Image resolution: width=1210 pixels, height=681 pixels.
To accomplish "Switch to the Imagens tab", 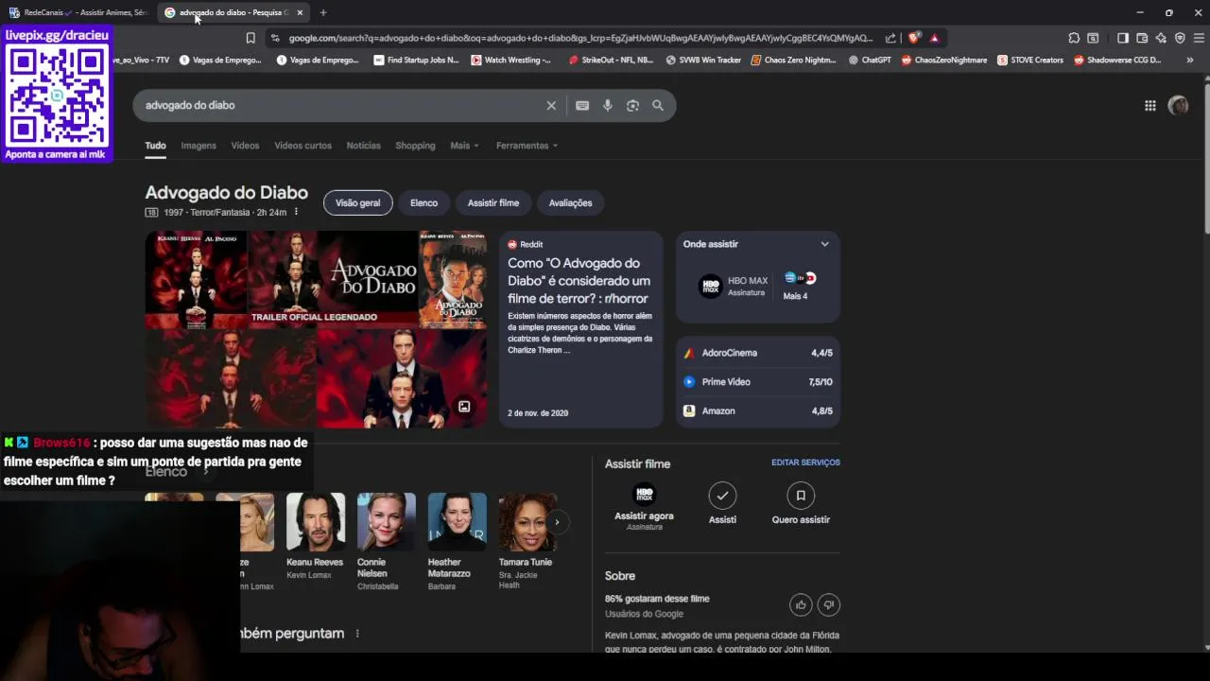I will (x=199, y=146).
